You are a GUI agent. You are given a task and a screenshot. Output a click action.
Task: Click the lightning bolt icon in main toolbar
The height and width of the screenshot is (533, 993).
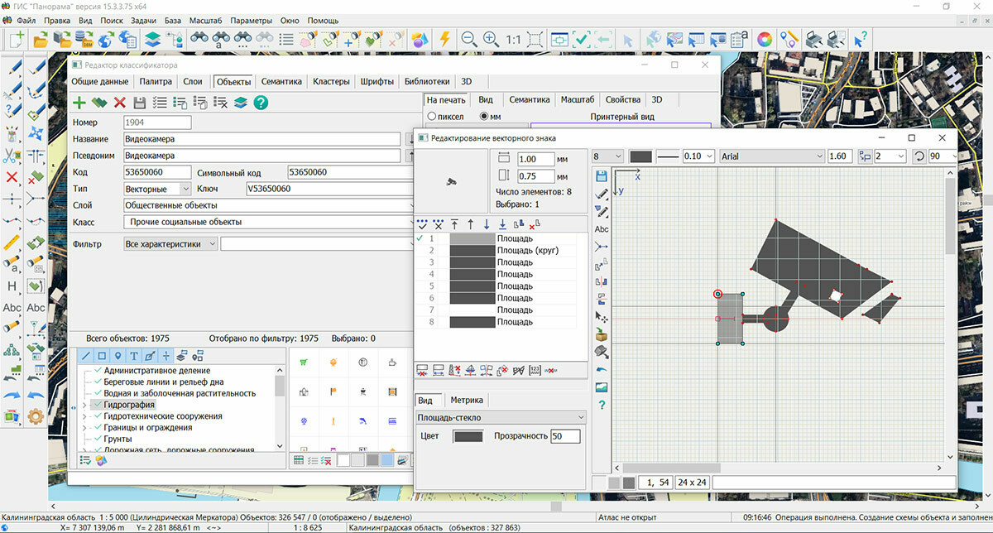(444, 39)
